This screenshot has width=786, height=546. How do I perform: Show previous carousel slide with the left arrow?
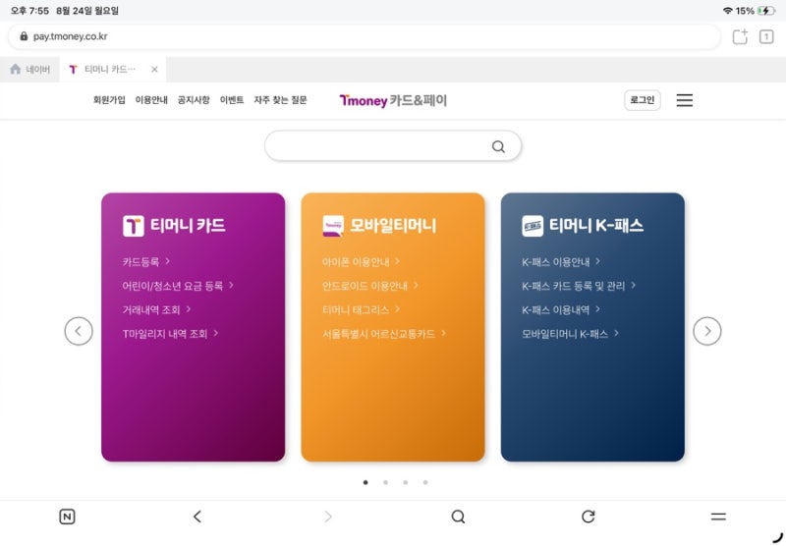(79, 331)
